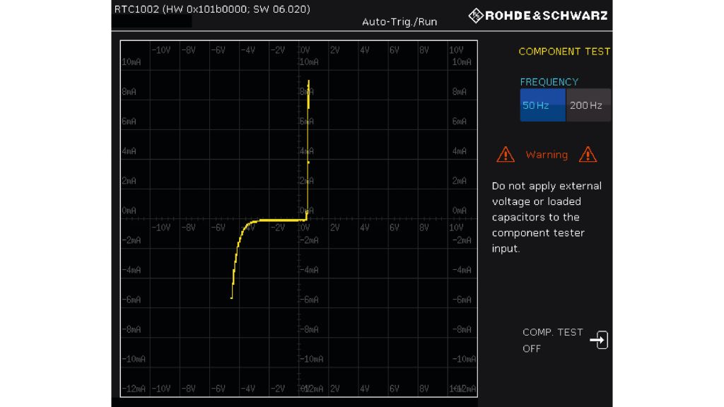Click the 8mA label on the right axis
724x407 pixels.
(x=461, y=92)
